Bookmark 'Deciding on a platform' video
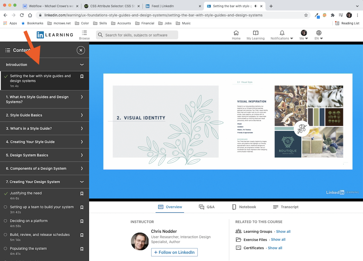 click(x=82, y=221)
